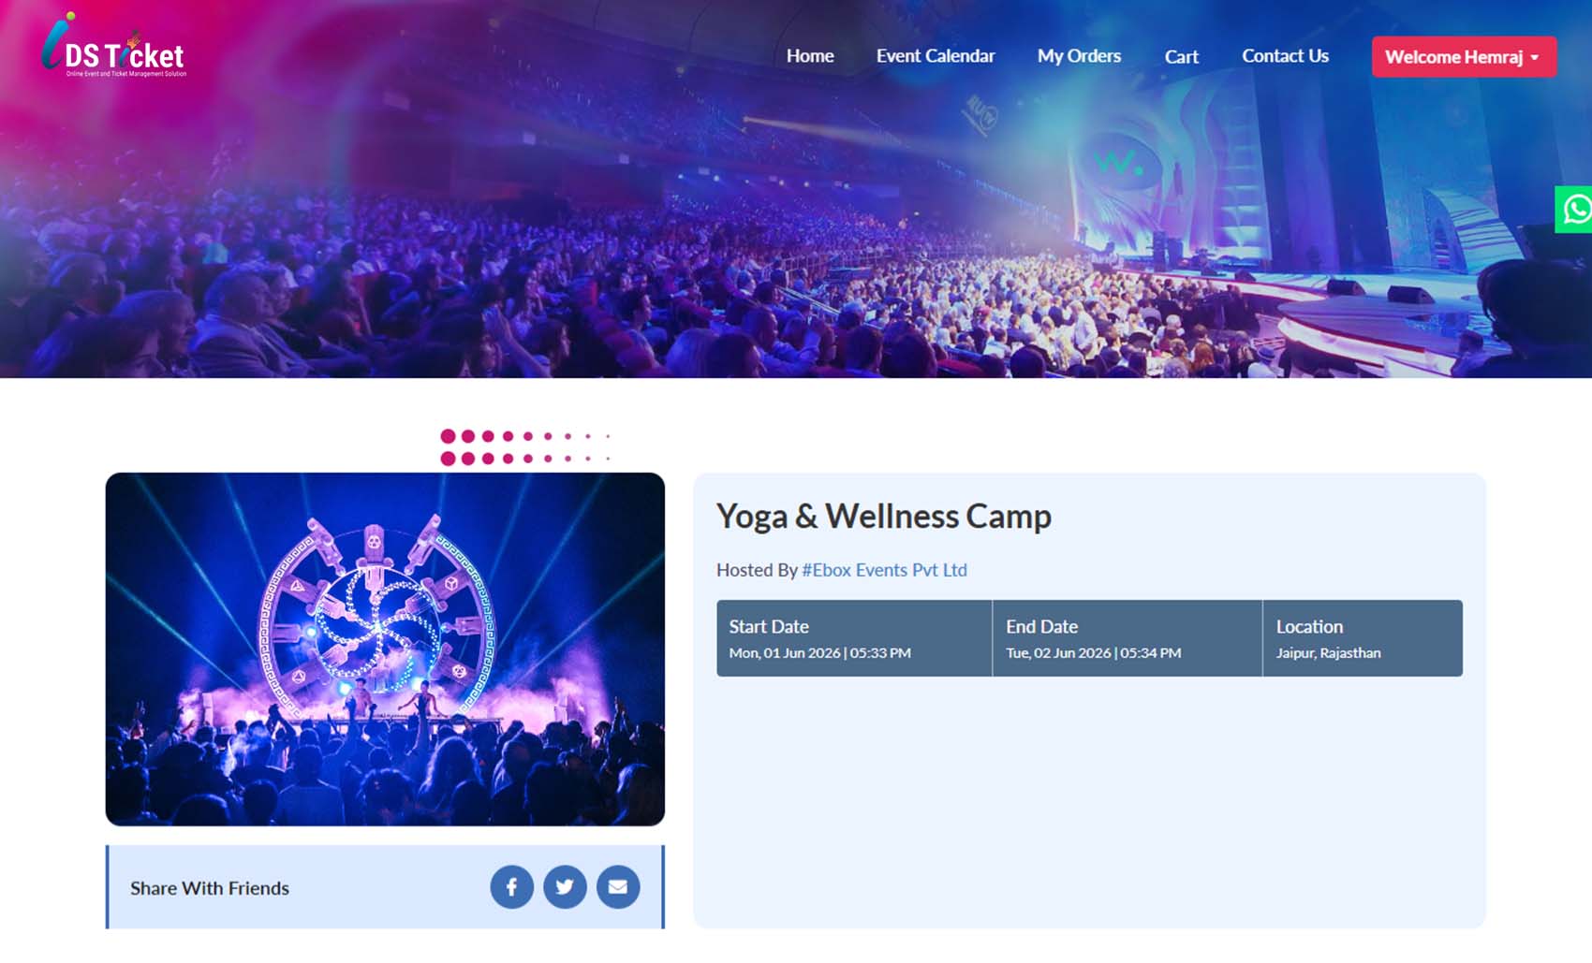View My Orders in navigation
This screenshot has height=963, width=1592.
pyautogui.click(x=1079, y=56)
